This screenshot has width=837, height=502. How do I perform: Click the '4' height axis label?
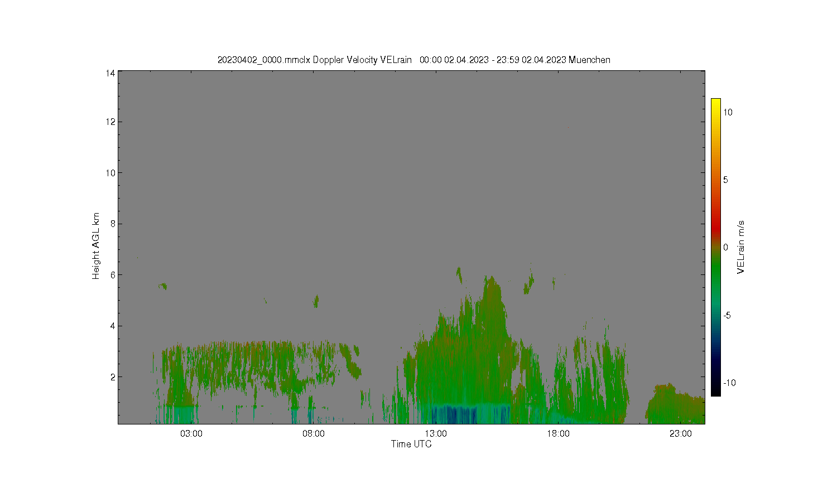(113, 326)
